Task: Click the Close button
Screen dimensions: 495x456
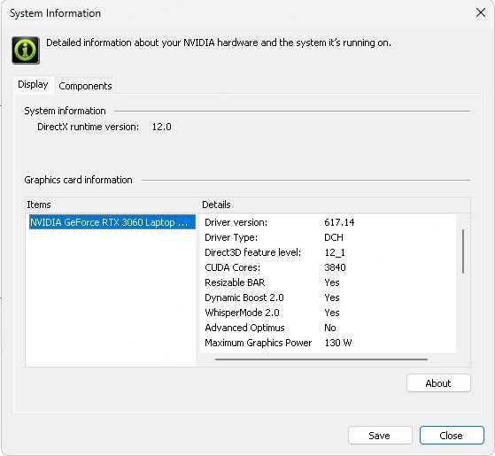Action: pos(452,436)
